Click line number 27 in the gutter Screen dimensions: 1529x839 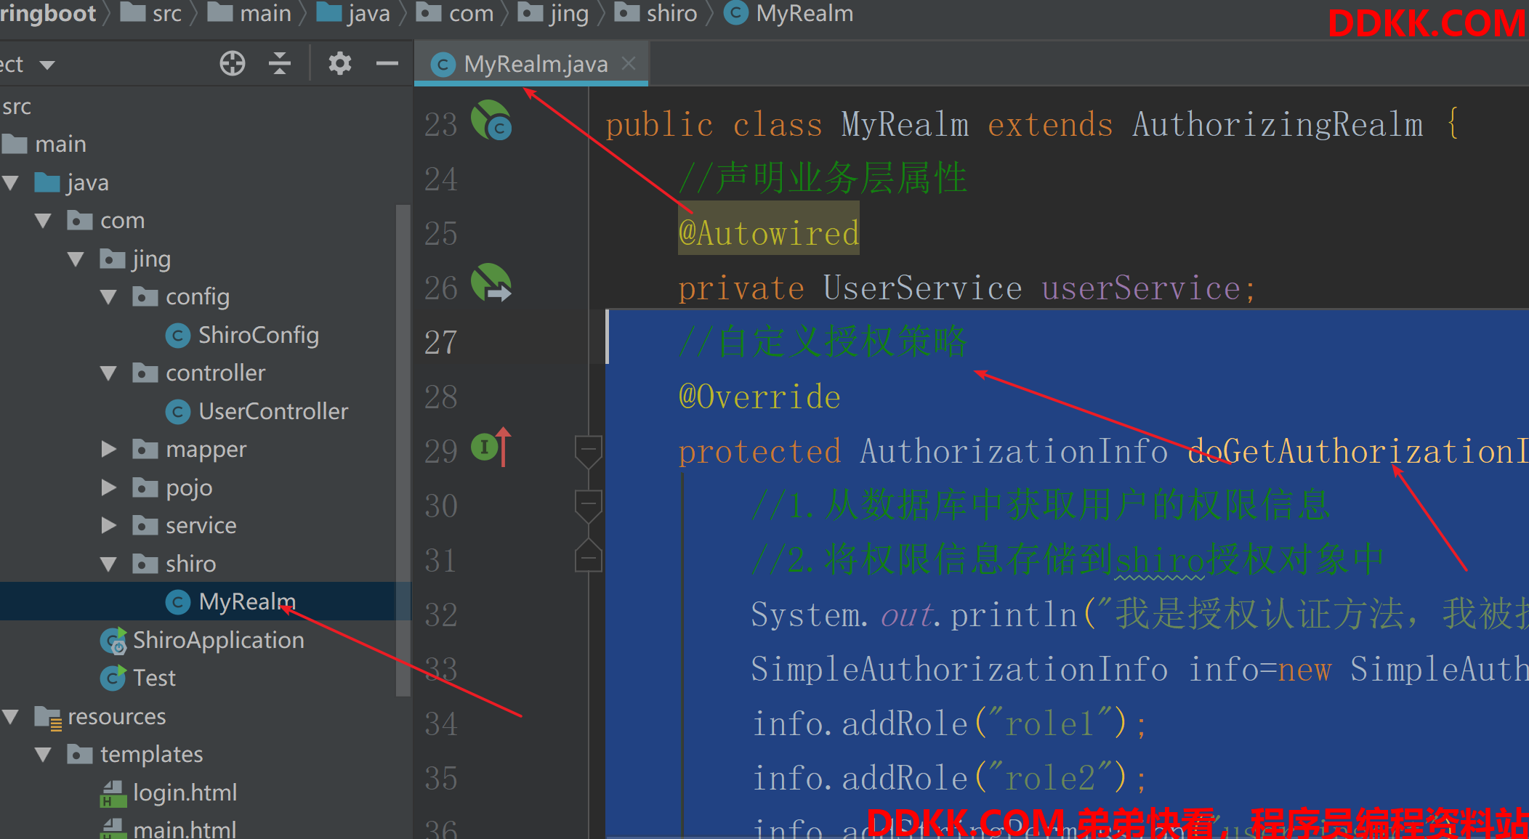(x=441, y=342)
